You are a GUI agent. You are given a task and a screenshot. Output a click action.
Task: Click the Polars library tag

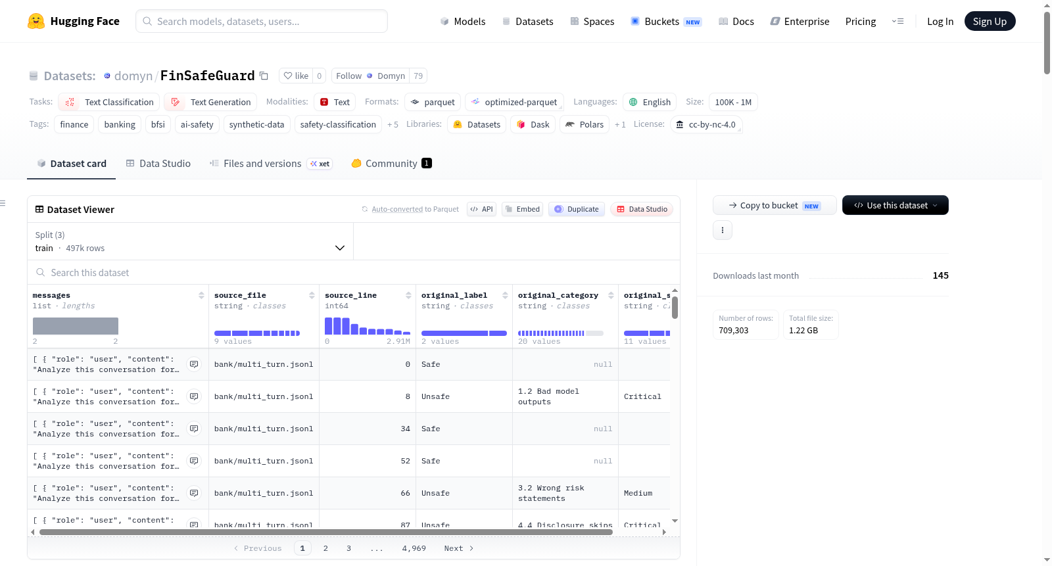coord(585,124)
